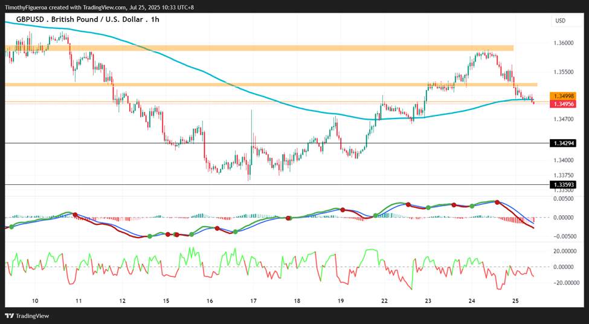Image resolution: width=589 pixels, height=324 pixels.
Task: Select the black horizontal line at 1.33593
Action: (277, 184)
